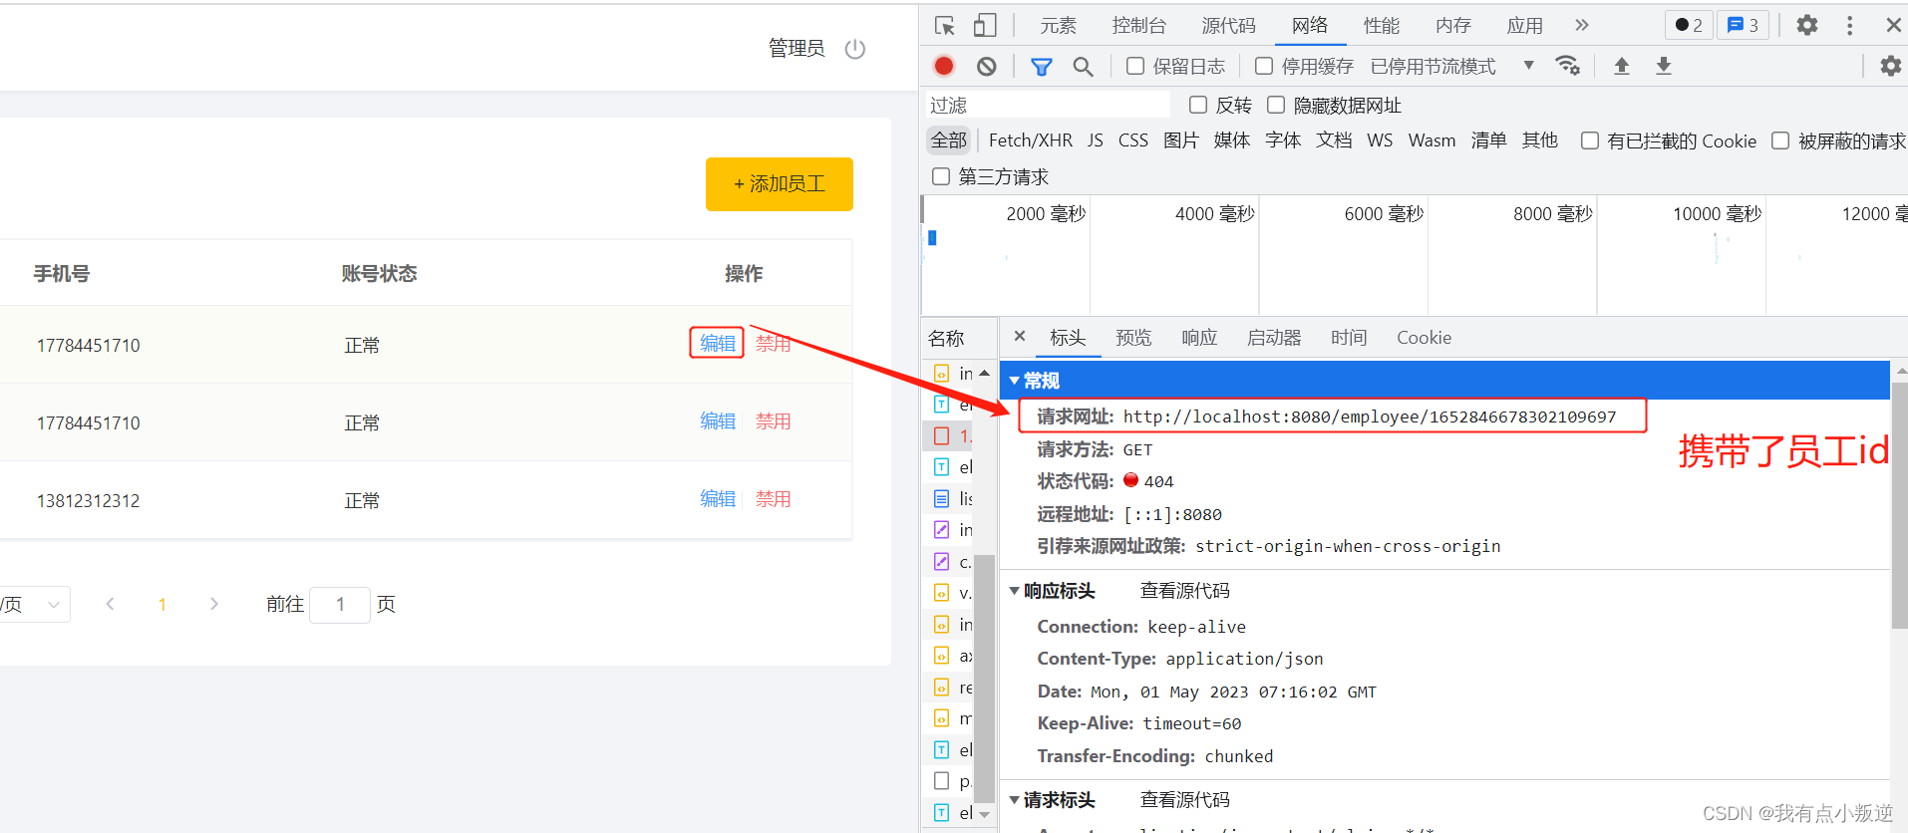Open network panel settings gear
The width and height of the screenshot is (1908, 833).
(x=1890, y=66)
